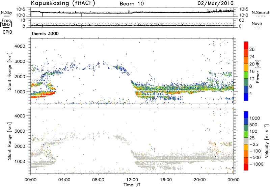Select the 20:00 time tick label
This screenshot has height=187, width=270.
pyautogui.click(x=199, y=180)
